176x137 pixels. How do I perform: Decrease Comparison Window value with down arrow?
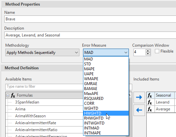[x=148, y=54]
